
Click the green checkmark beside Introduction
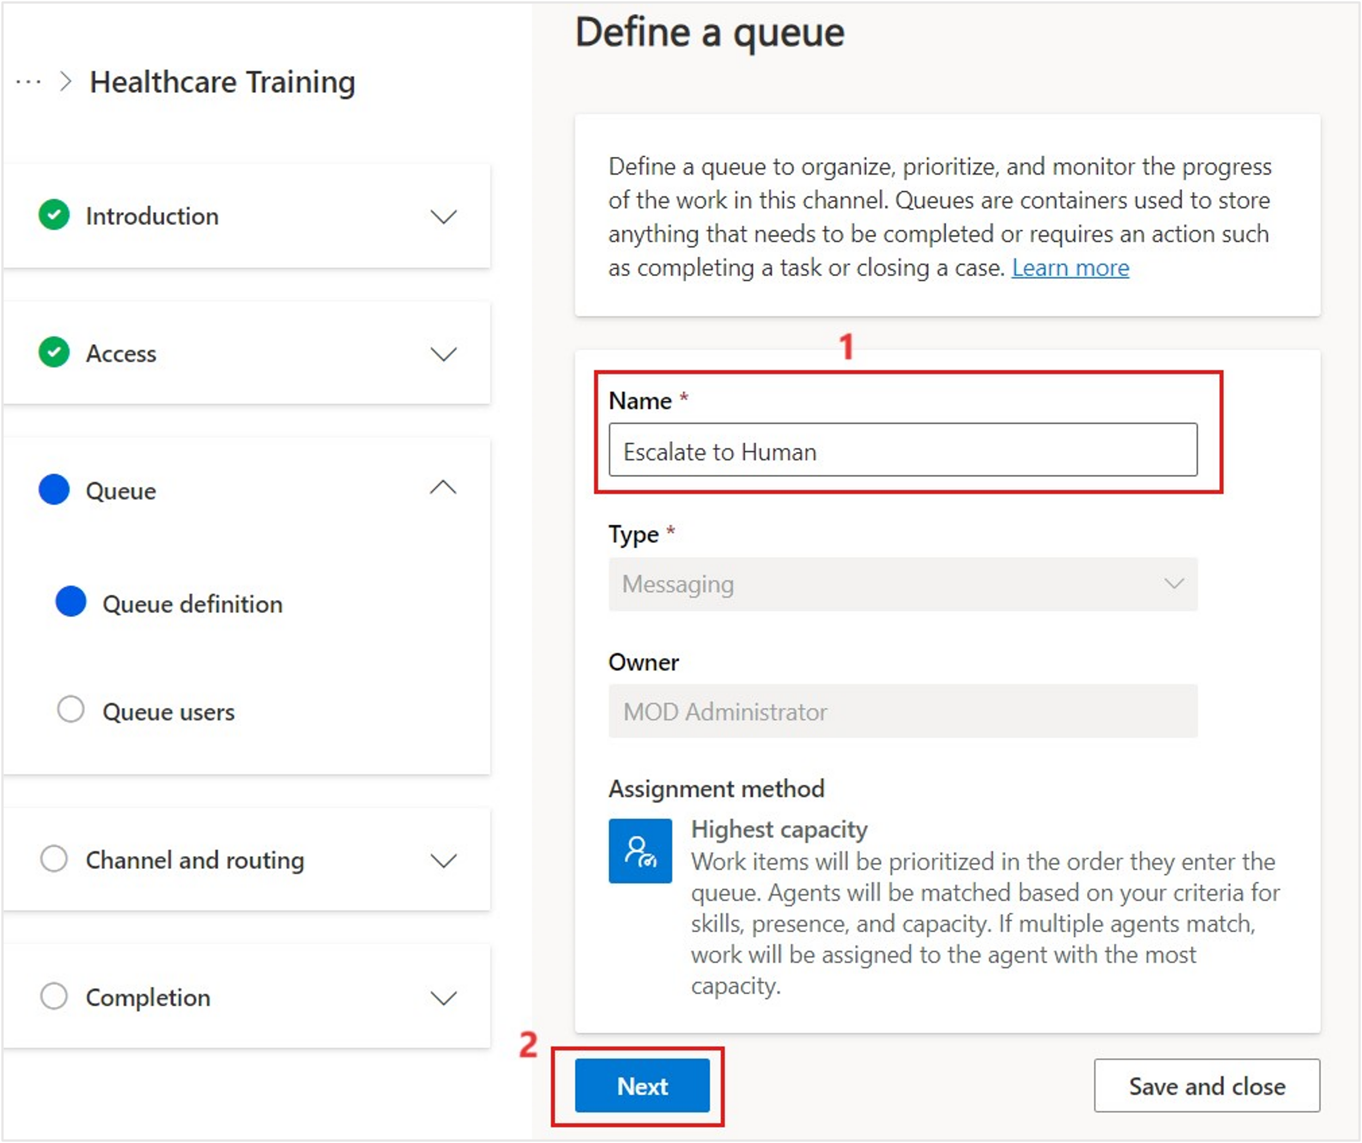coord(54,215)
